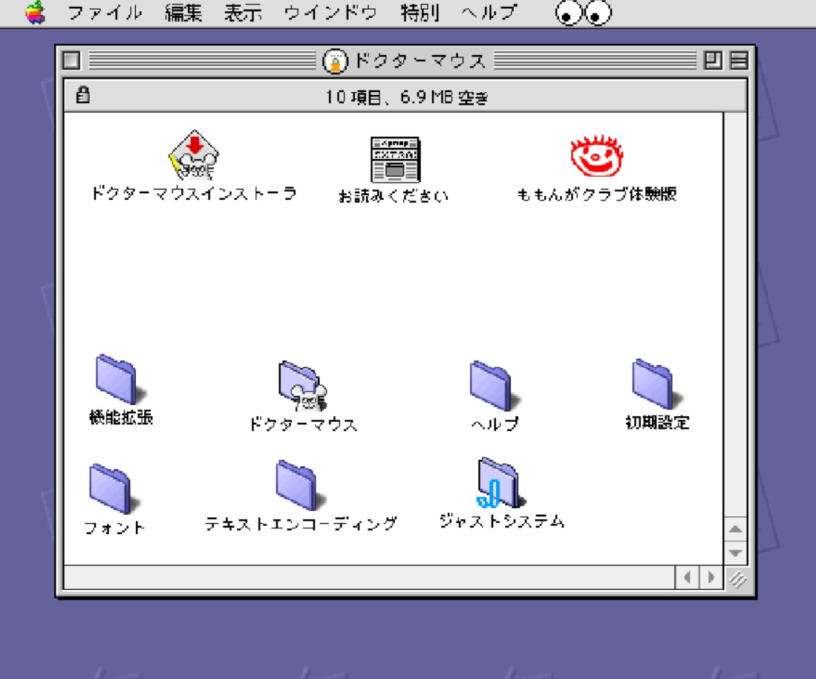
Task: Open the ヘルプ menu in menu bar
Action: click(489, 13)
